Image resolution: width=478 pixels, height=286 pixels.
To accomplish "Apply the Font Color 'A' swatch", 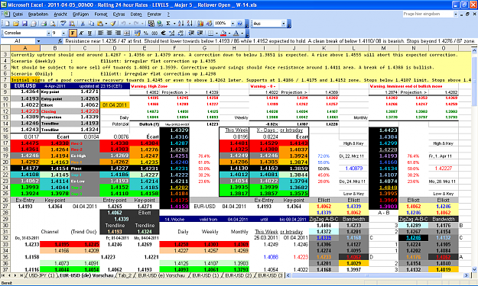I will 236,33.
